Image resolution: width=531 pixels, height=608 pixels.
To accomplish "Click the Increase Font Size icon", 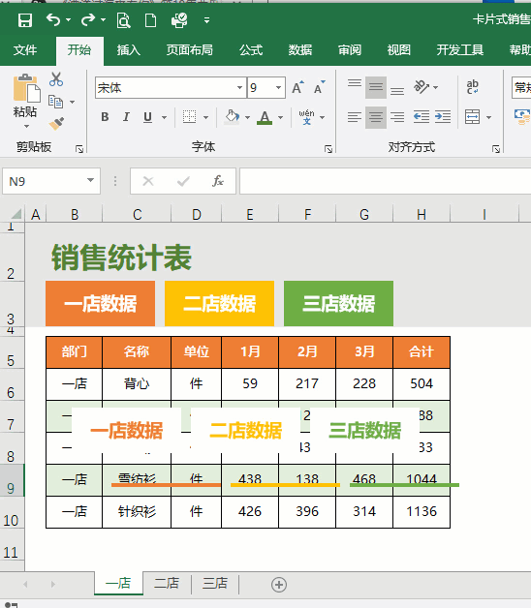I will [x=297, y=88].
